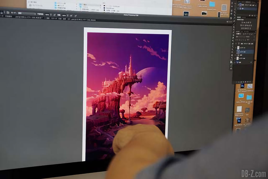Open the photo thumbnail beside the lowest PSD file

click(x=247, y=120)
